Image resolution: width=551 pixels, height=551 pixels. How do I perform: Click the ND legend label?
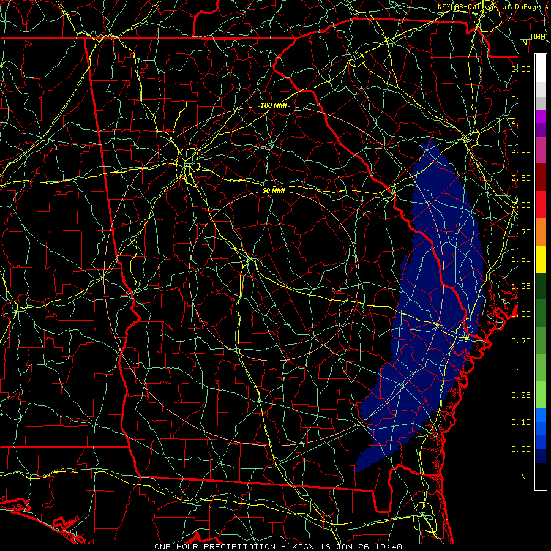coord(526,477)
